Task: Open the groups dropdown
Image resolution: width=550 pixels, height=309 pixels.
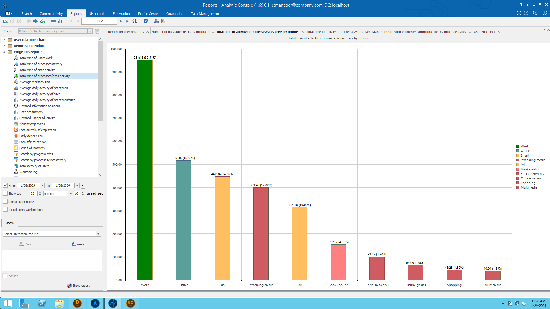Action: click(71, 194)
